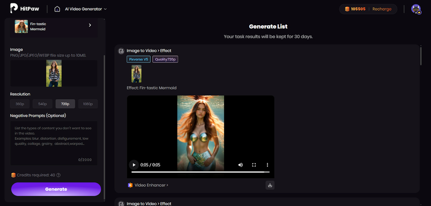Viewport: 431px width, 206px height.
Task: Click the Recharge link
Action: point(382,9)
